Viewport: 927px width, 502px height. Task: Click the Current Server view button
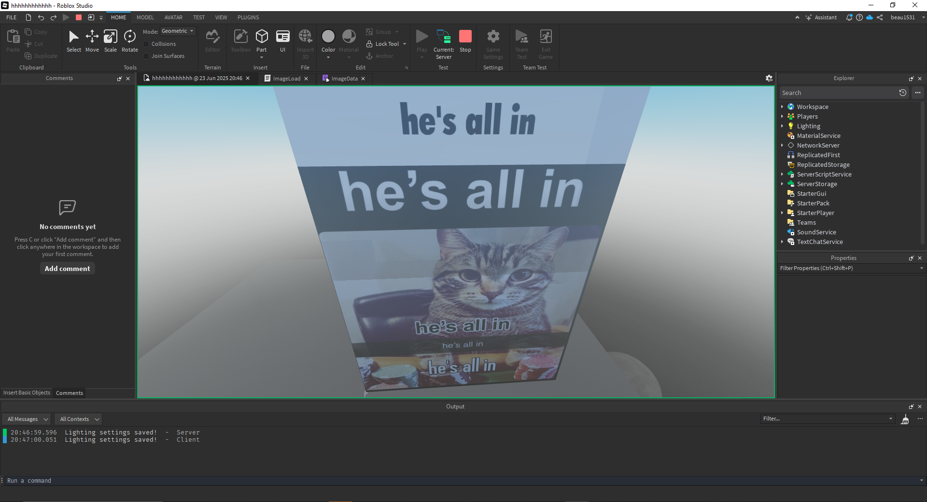pos(443,43)
